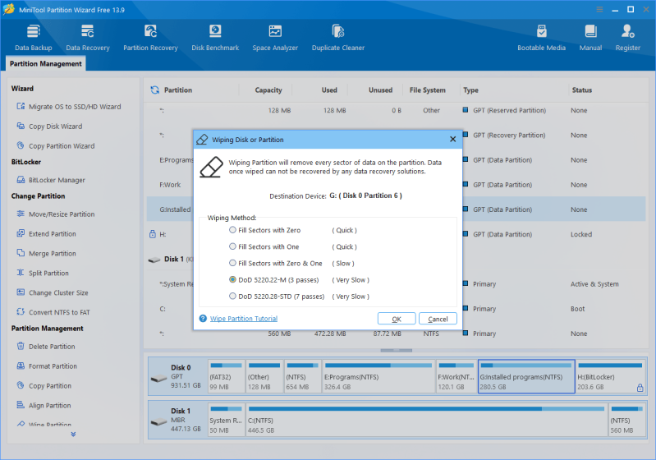Close the Wiping Disk or Partition dialog
The width and height of the screenshot is (656, 460).
452,140
